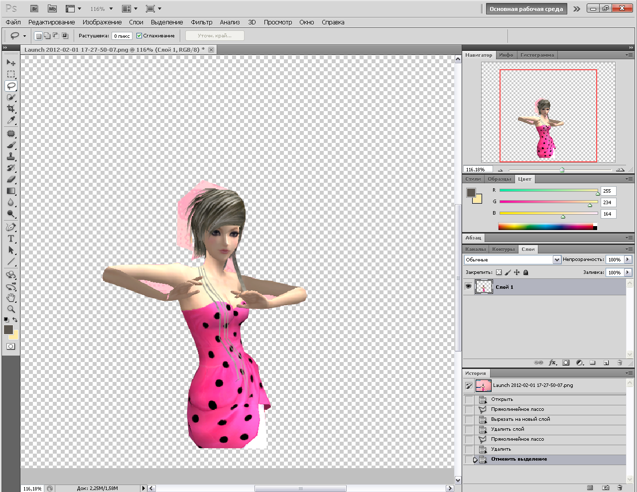The image size is (637, 492).
Task: Select the Hand tool
Action: 11,298
